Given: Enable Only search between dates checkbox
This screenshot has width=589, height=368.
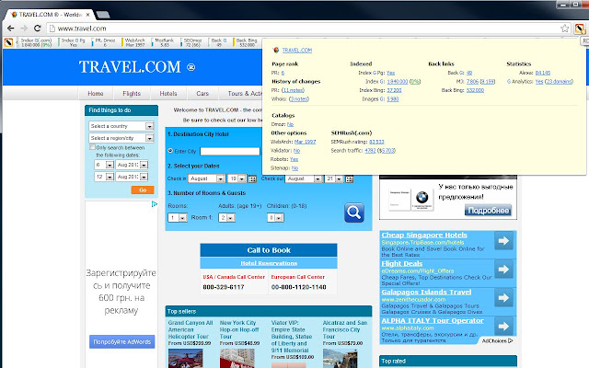Looking at the screenshot, I should (x=91, y=147).
